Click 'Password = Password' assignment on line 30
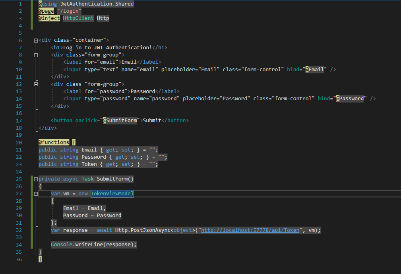 point(92,215)
